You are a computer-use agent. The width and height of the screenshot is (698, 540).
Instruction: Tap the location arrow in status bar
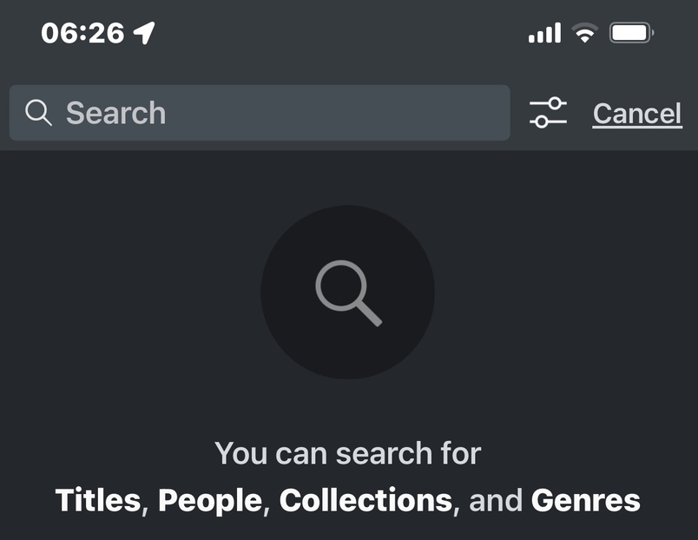[x=144, y=34]
